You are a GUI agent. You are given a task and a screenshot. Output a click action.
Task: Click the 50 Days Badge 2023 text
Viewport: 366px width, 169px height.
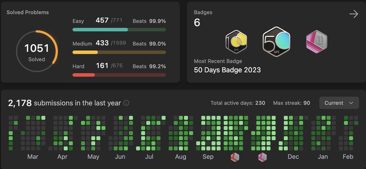point(227,70)
